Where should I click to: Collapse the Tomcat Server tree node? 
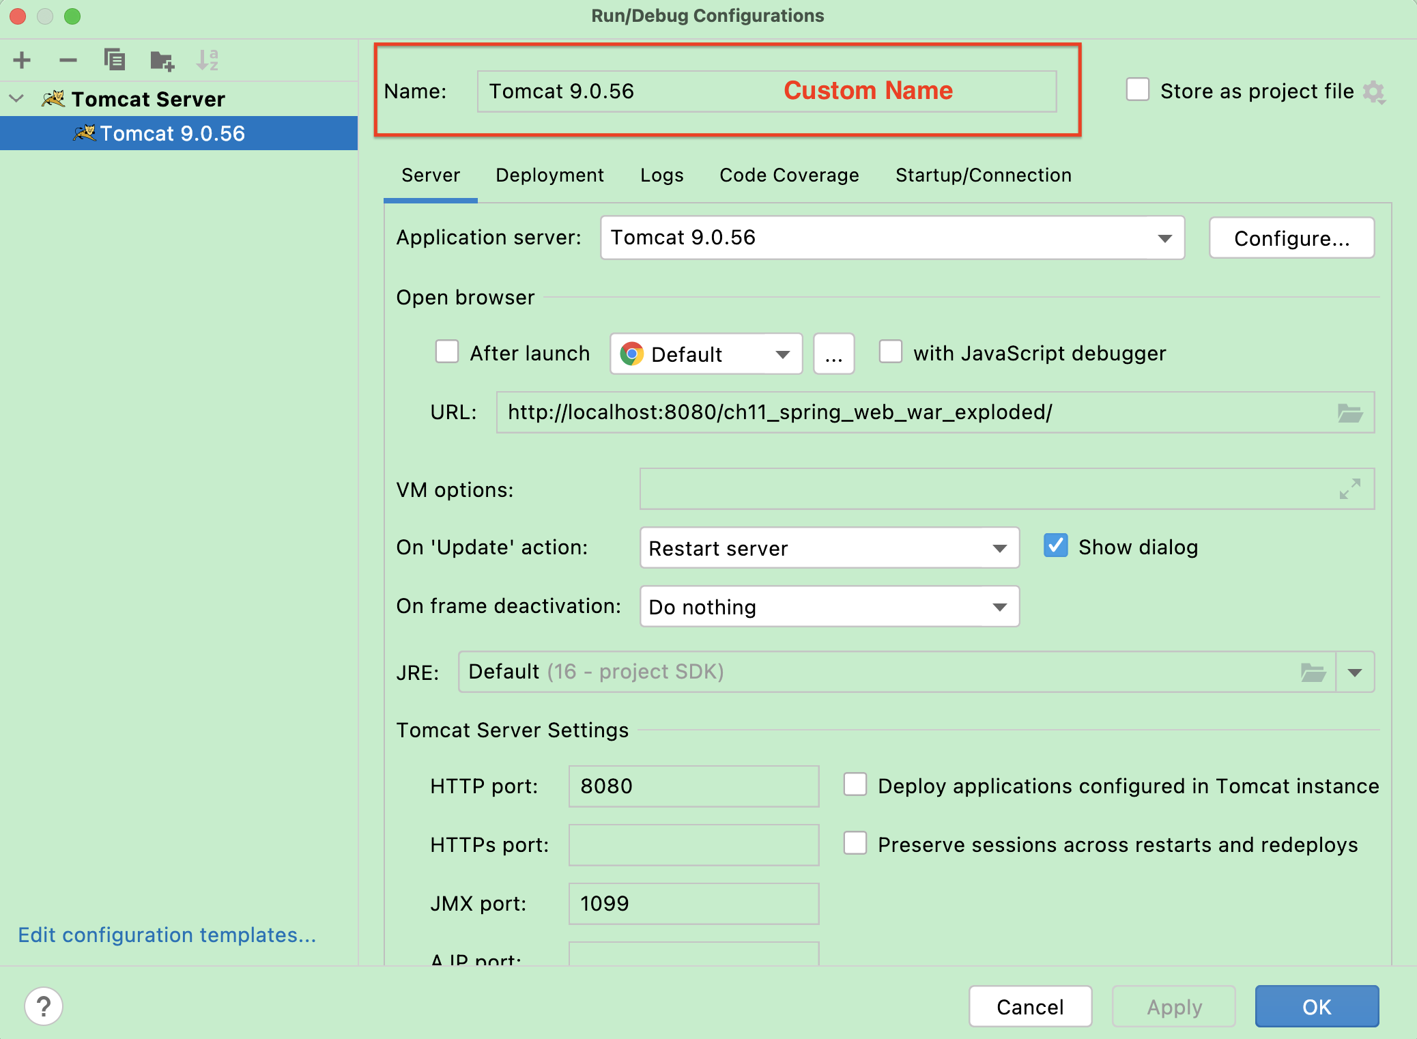pos(17,99)
